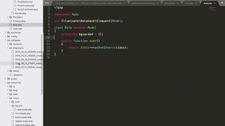
Task: Click the folder icon of public
Action: [x=8, y=79]
